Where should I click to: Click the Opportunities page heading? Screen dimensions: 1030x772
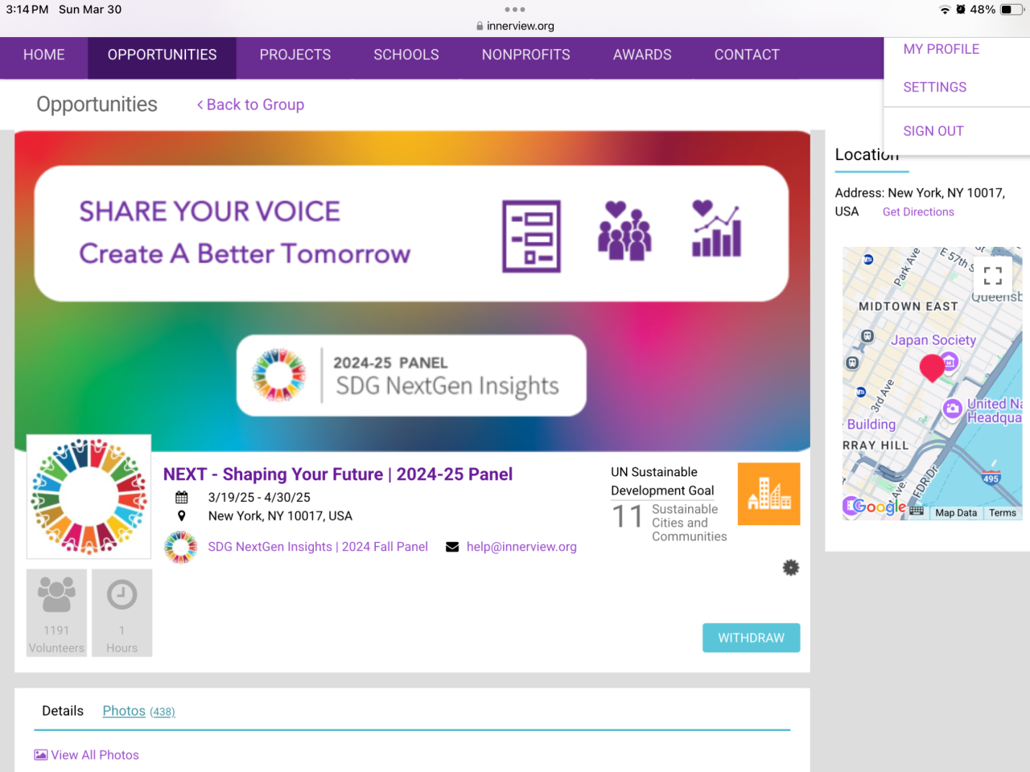pyautogui.click(x=97, y=105)
